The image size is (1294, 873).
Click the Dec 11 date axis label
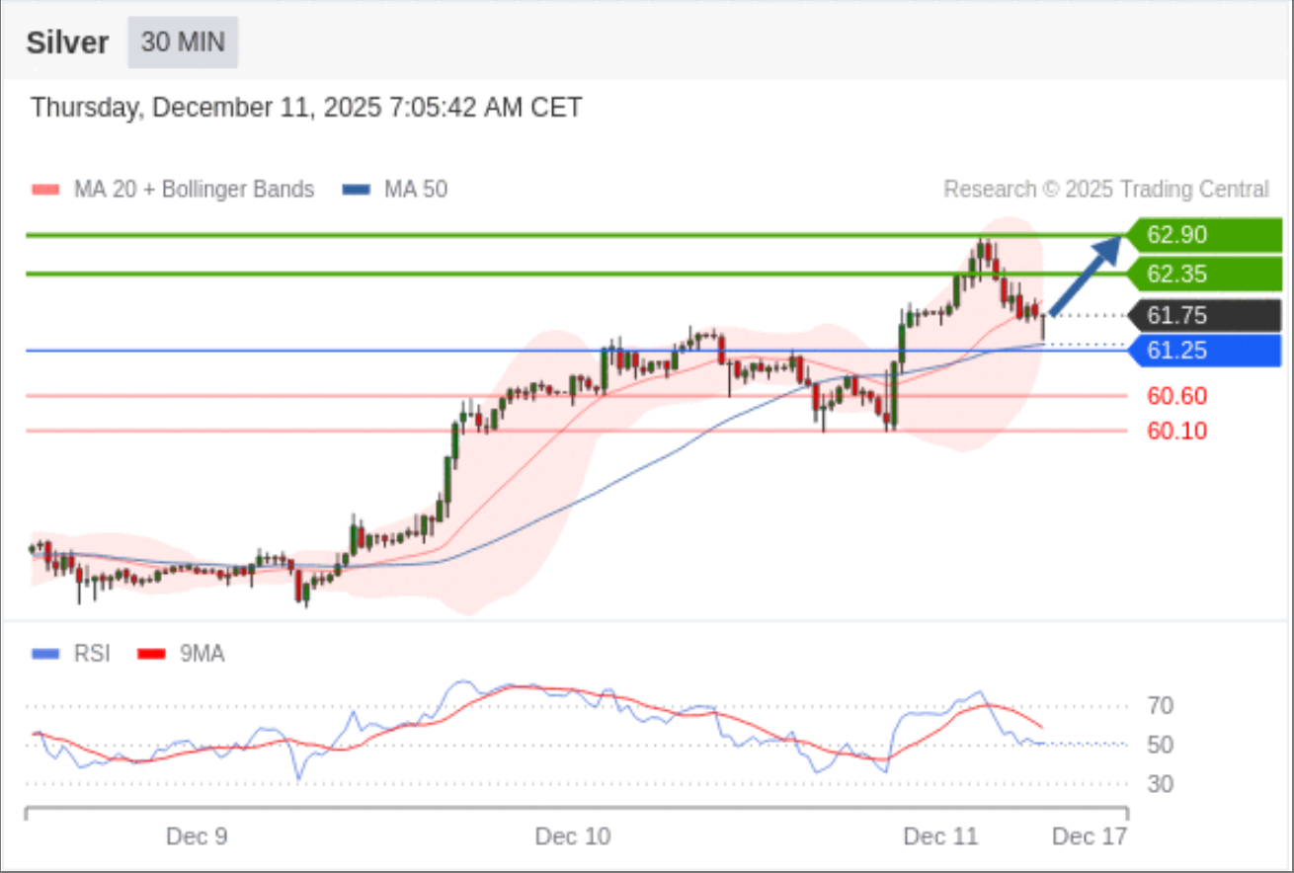tap(941, 836)
